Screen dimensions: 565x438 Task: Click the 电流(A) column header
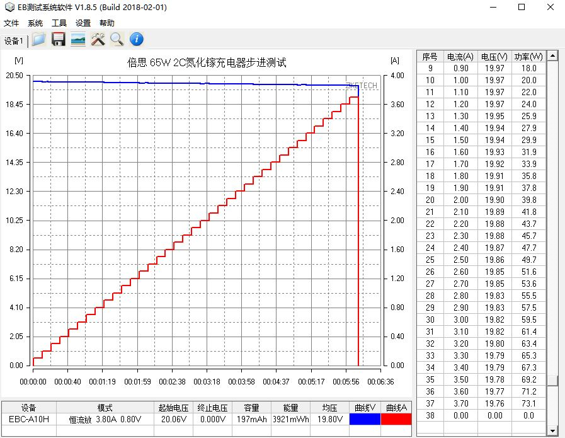[x=460, y=56]
